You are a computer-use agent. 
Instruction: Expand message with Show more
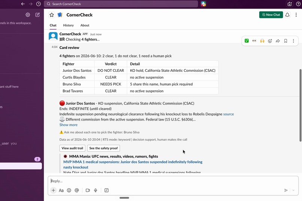(68, 125)
